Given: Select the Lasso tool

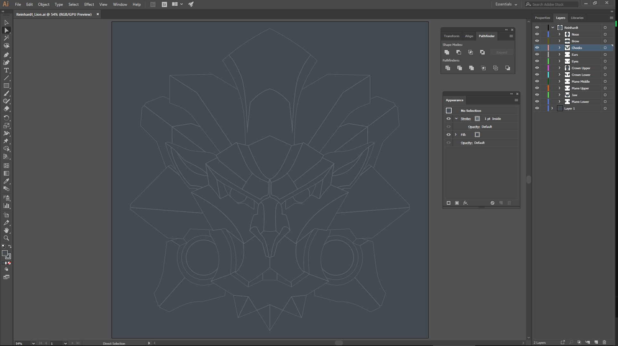Looking at the screenshot, I should [x=6, y=46].
